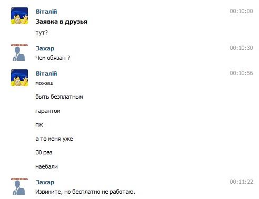Select the message 'тут?'
The height and width of the screenshot is (199, 259).
point(42,33)
